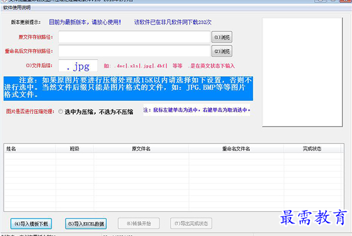Click the .jpg file suffix field

pyautogui.click(x=78, y=65)
